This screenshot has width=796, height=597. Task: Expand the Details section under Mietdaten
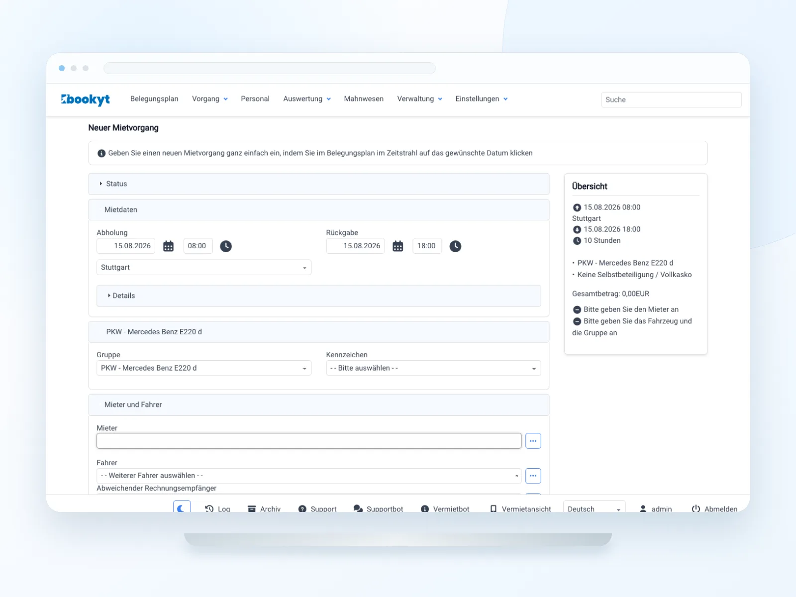319,296
